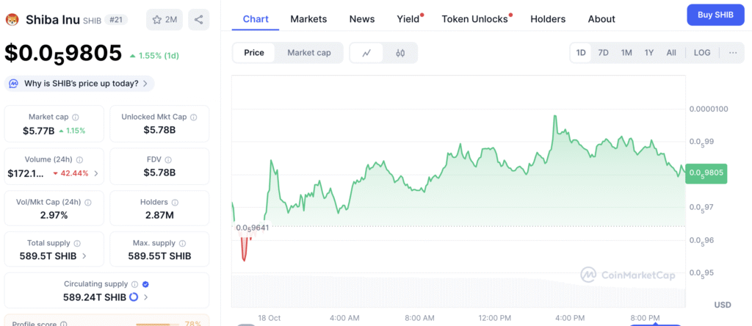
Task: Select the line chart icon
Action: [366, 53]
